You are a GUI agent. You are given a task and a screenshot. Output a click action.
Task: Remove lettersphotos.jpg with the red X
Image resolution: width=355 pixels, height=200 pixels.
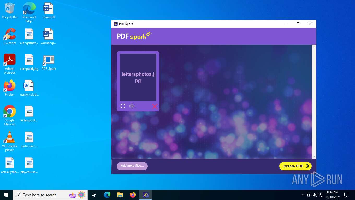(155, 106)
